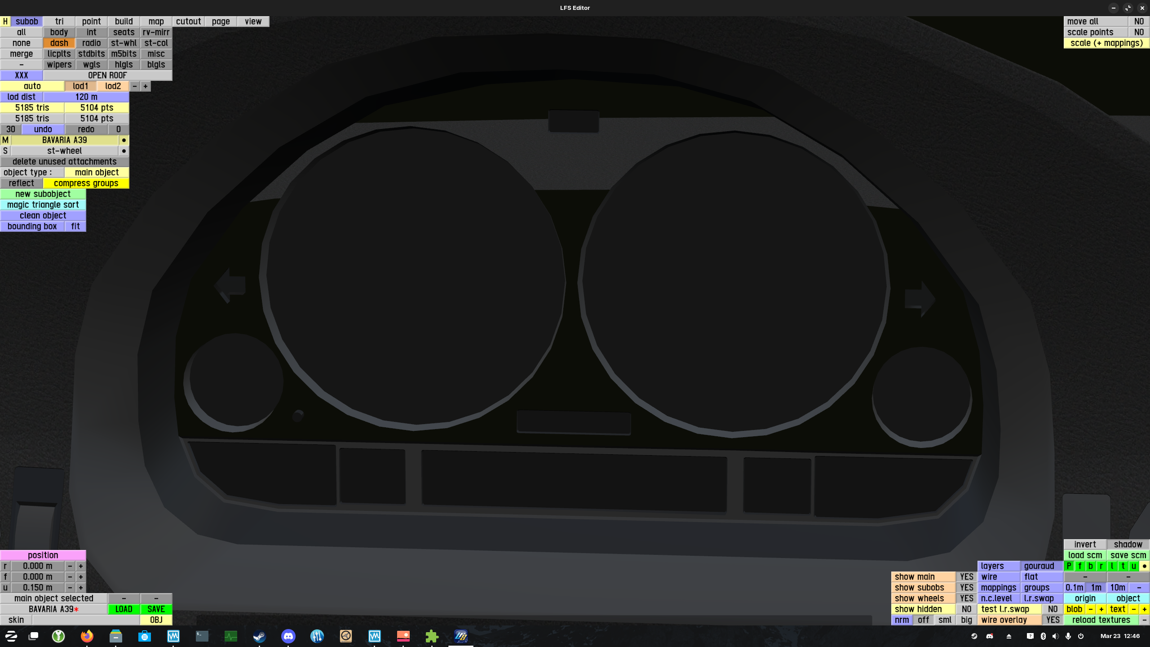Switch to the cutout mode tab
The width and height of the screenshot is (1150, 647).
point(188,22)
